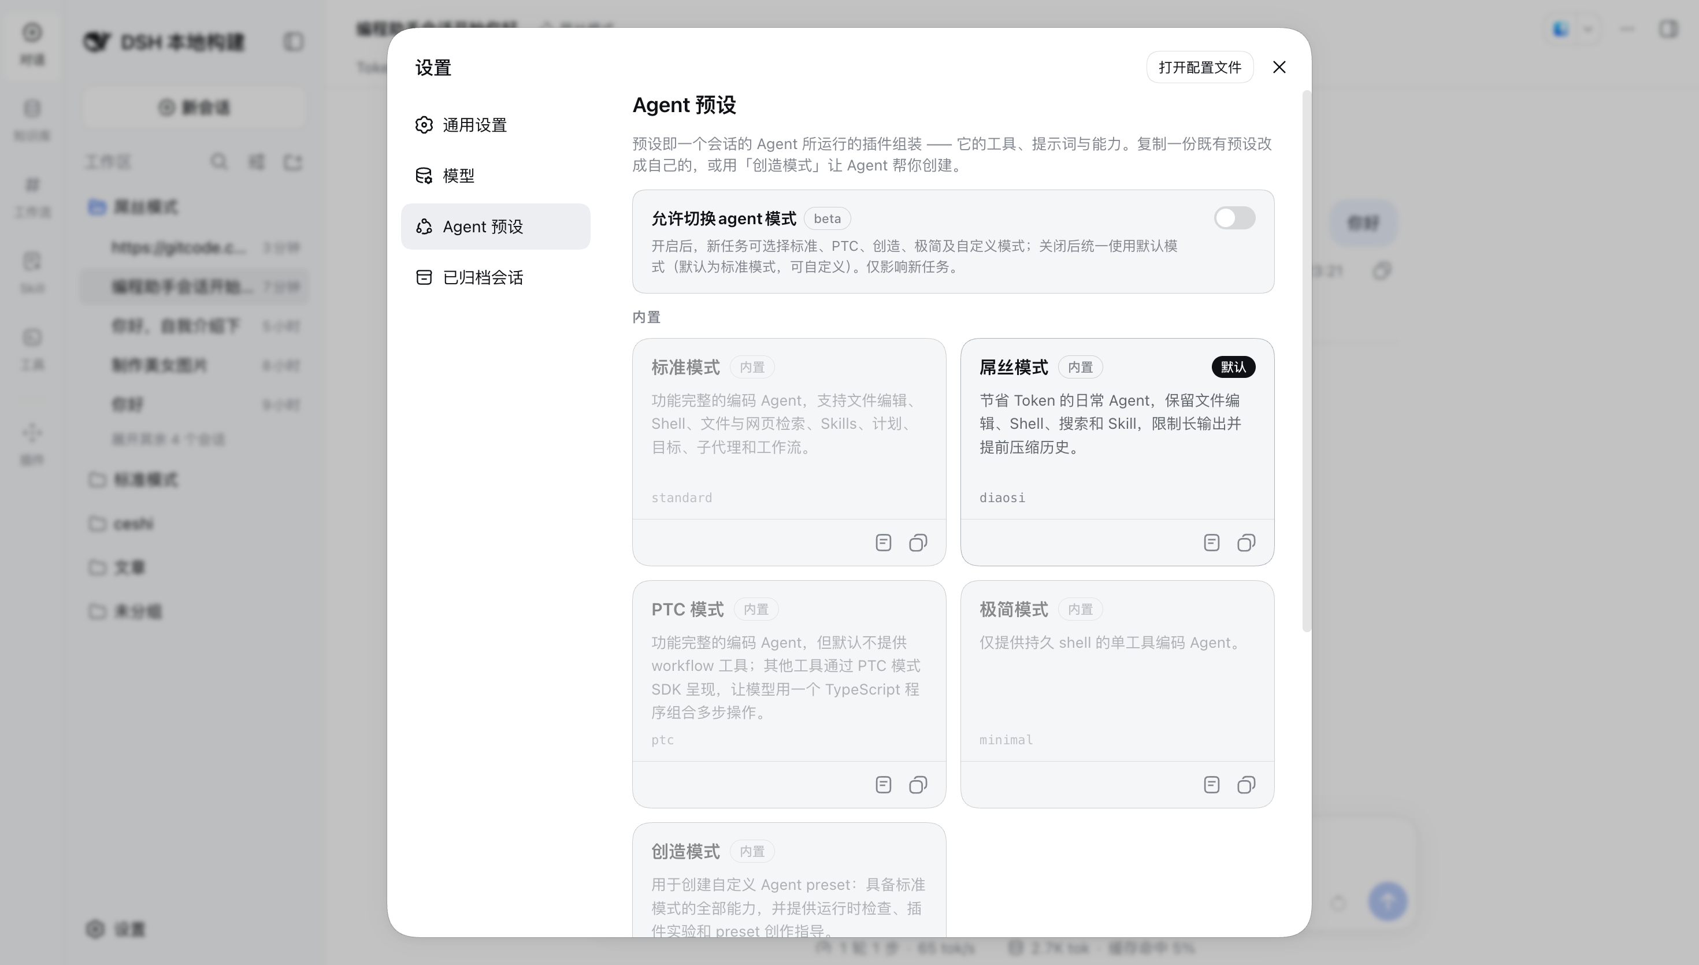Open the 你好，自我介绍下 session in the sidebar
This screenshot has width=1699, height=965.
pos(195,326)
